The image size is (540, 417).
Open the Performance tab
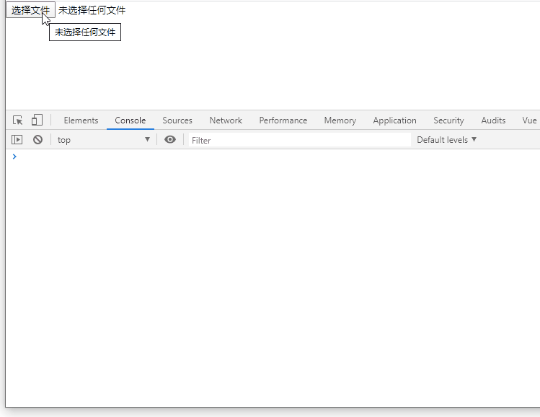(x=283, y=120)
